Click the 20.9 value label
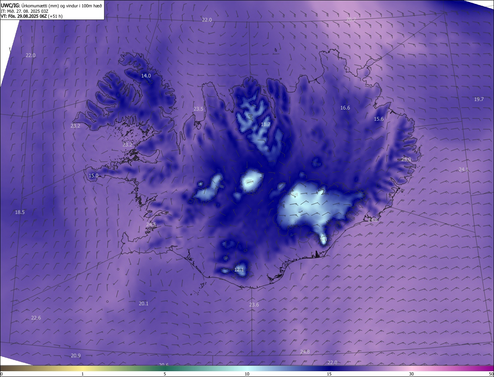 point(76,355)
